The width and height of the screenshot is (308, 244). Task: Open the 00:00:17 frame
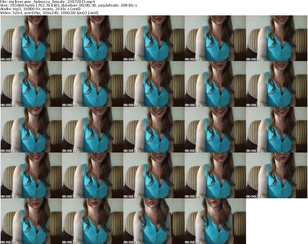pyautogui.click(x=31, y=175)
